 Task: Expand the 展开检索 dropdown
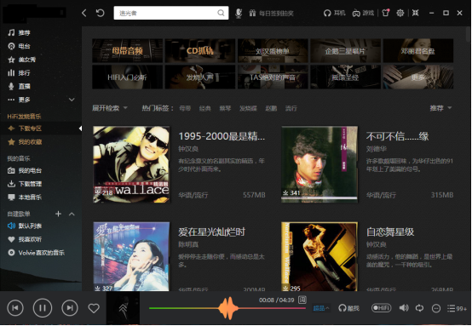(110, 108)
